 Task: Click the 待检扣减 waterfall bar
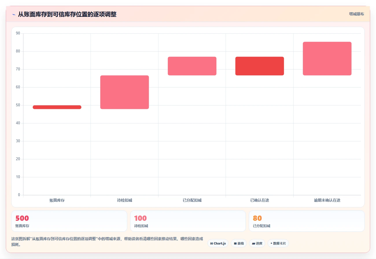click(125, 92)
